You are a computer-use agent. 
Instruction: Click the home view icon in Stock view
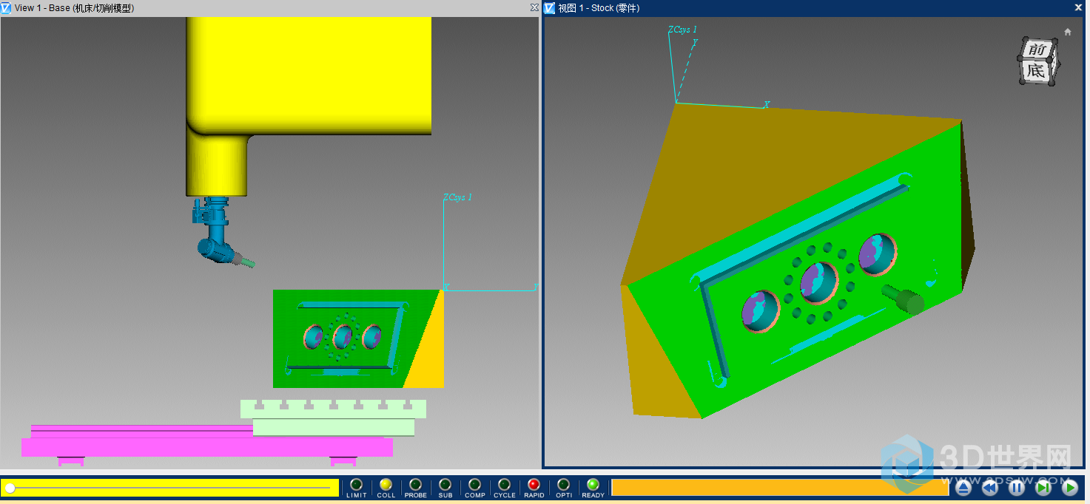1068,32
